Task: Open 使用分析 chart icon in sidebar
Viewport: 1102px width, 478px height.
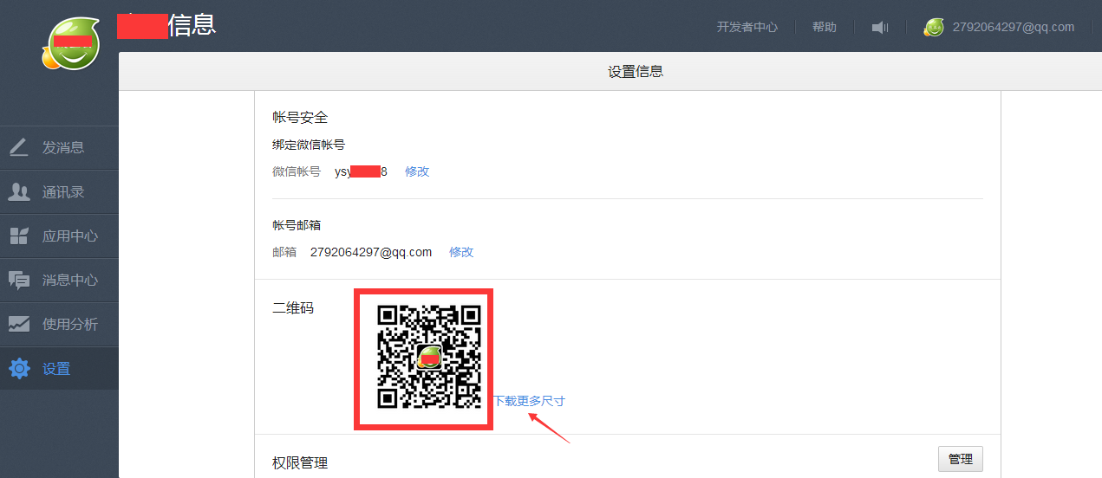Action: 19,324
